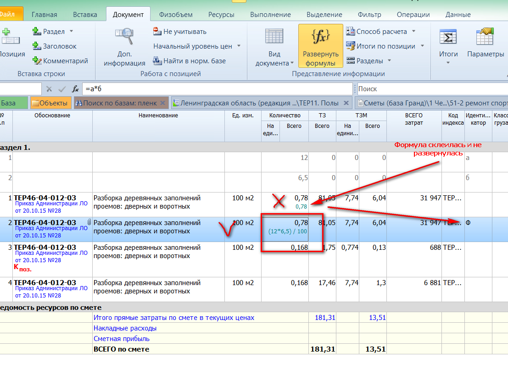Click the Заголовок insert icon
Screen dimensions: 508x369
pyautogui.click(x=37, y=46)
